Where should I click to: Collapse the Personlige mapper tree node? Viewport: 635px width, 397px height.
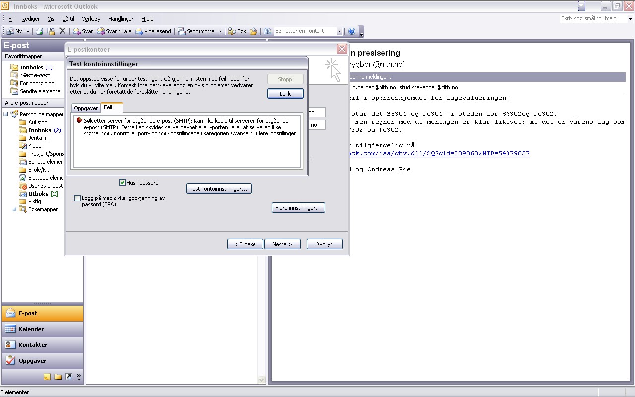pos(6,114)
